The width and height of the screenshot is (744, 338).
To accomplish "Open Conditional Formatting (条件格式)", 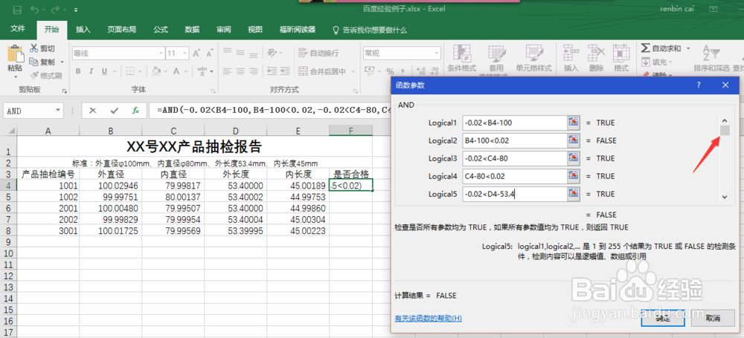I will pyautogui.click(x=462, y=58).
